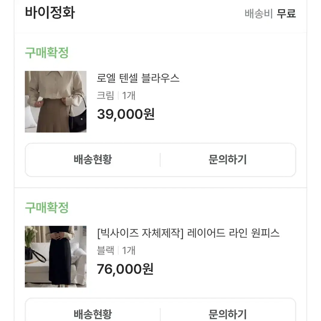Tap the 1개 quantity beside 크림
Viewport: 321px width, 321px height.
[x=129, y=95]
